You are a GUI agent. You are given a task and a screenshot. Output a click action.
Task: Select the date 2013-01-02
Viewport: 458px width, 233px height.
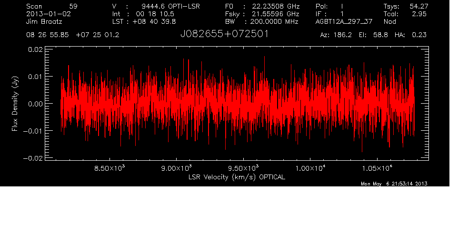click(x=49, y=14)
